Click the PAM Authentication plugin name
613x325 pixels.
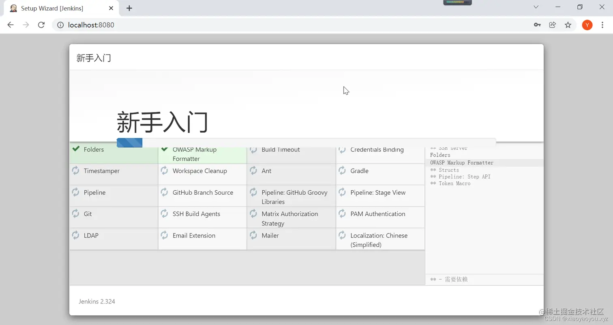pyautogui.click(x=378, y=214)
